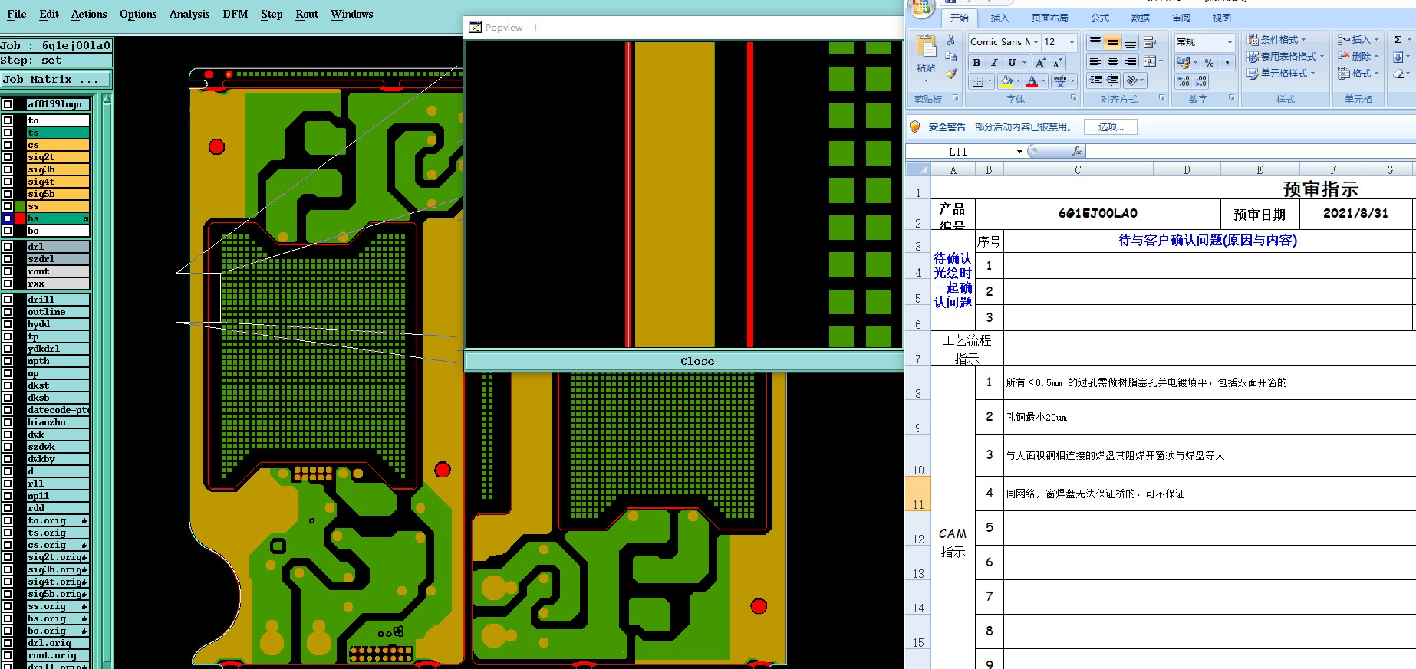Toggle the checkbox for layer 'sig2t'
1416x669 pixels.
tap(8, 157)
